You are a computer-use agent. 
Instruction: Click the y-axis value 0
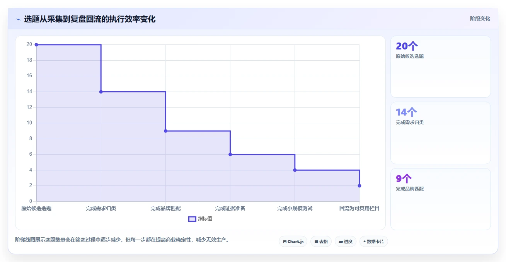click(31, 201)
